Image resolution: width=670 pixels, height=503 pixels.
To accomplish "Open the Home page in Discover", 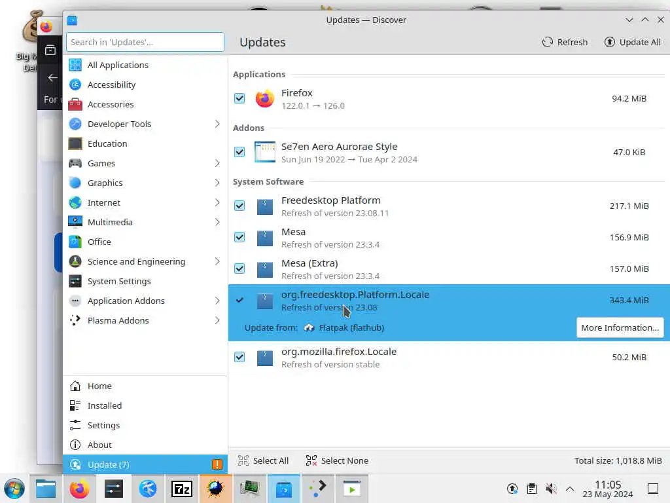I will [145, 386].
